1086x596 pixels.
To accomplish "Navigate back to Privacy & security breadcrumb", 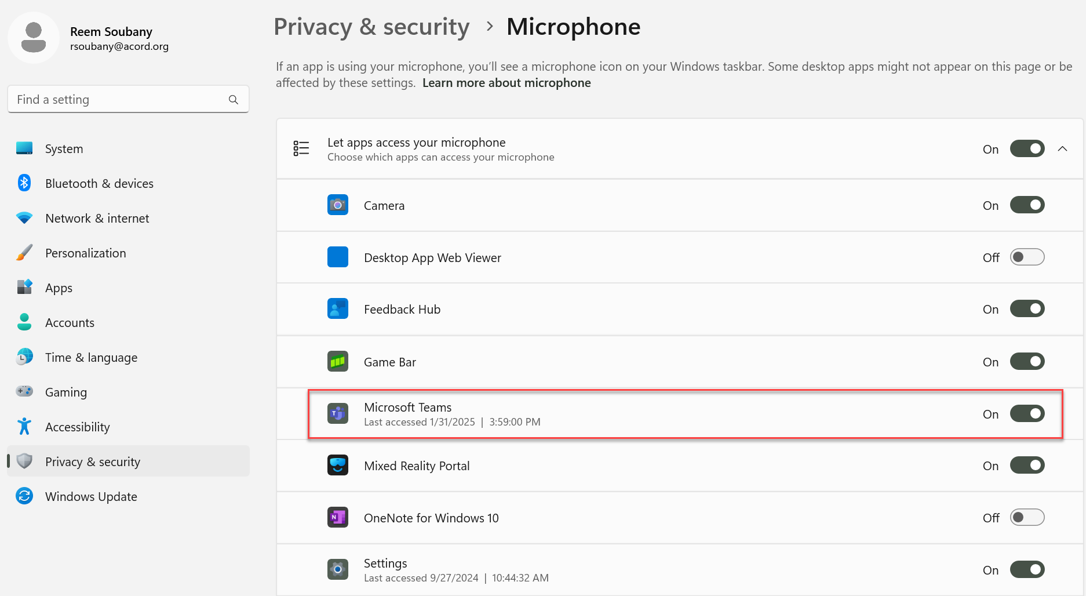I will coord(371,27).
